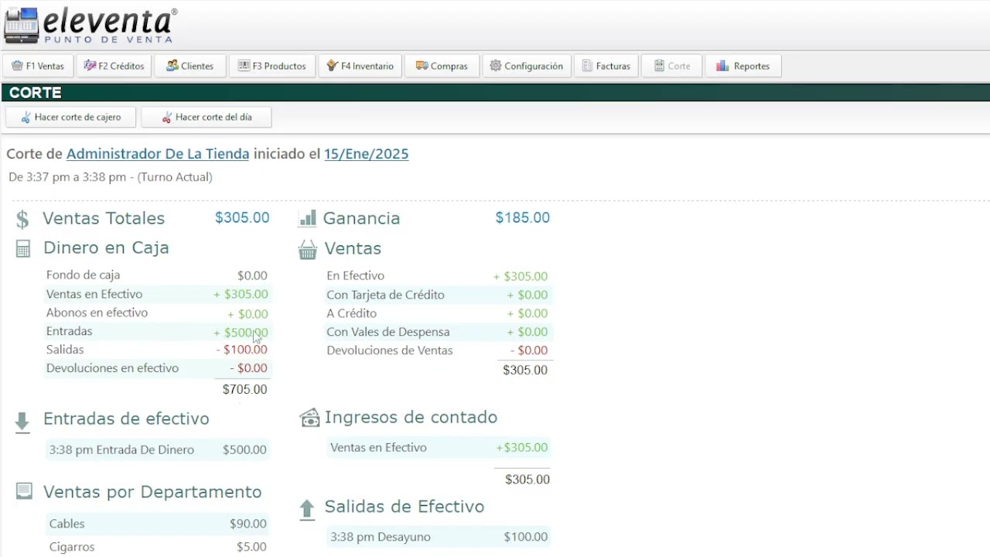Open the Clientes section
Viewport: 990px width, 557px height.
point(189,66)
